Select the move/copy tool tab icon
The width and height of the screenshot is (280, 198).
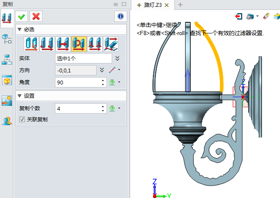[x=7, y=18]
